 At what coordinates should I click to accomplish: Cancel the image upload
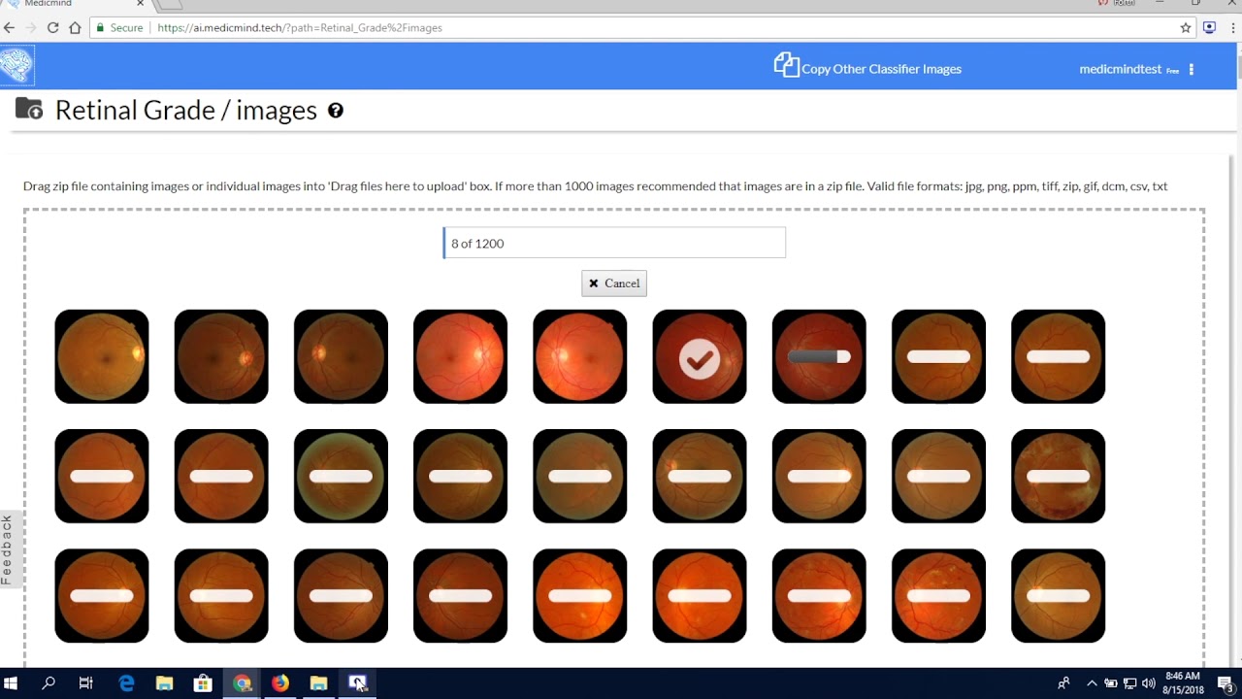pos(614,283)
